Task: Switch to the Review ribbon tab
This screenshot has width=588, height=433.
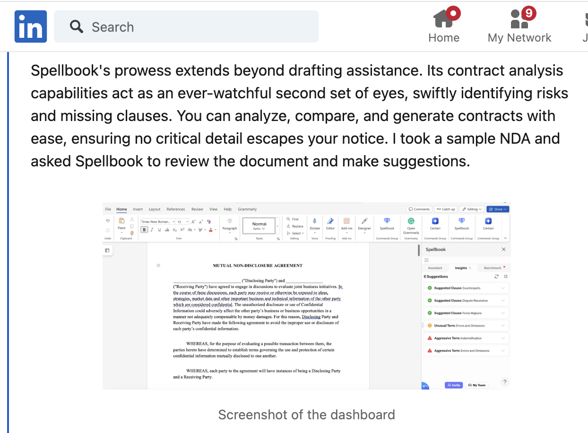Action: point(197,209)
